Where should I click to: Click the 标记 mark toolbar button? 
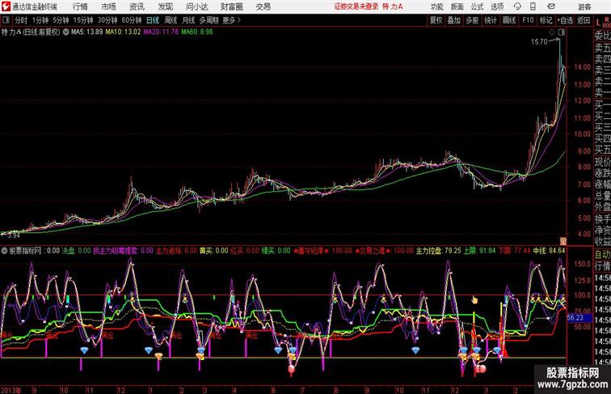click(x=546, y=20)
